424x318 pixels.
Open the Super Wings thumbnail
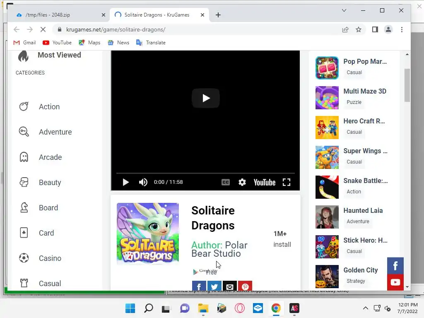click(x=327, y=157)
